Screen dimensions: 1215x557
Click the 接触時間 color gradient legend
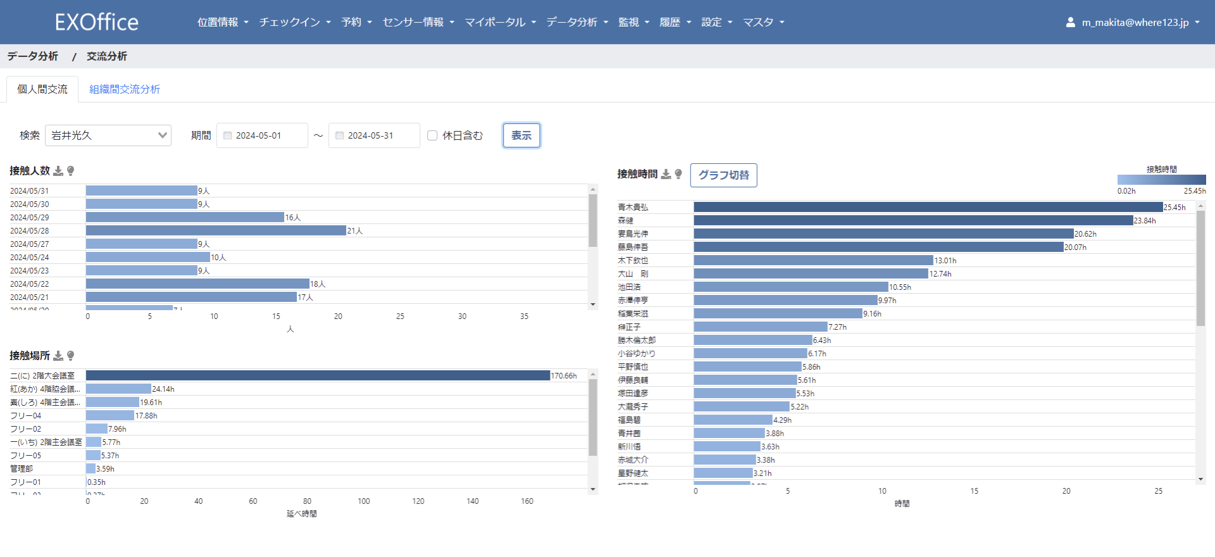1161,180
